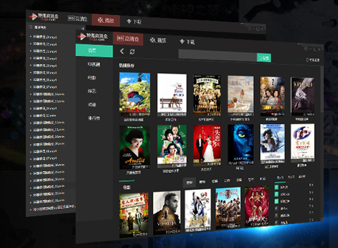Select the first tab above the ranking list
This screenshot has width=338, height=248.
(x=280, y=177)
